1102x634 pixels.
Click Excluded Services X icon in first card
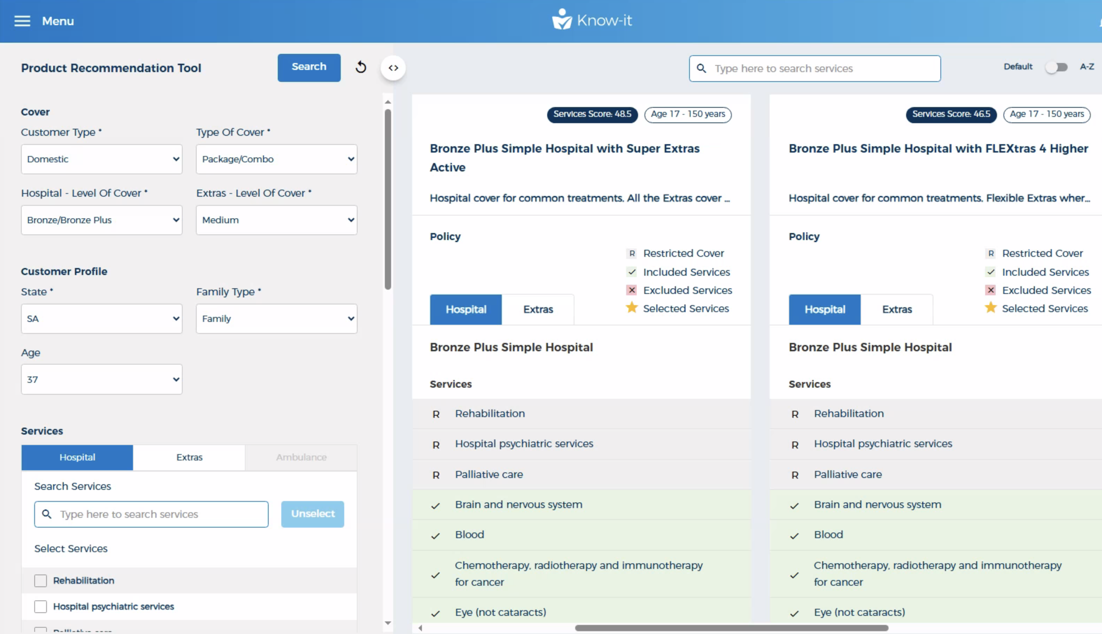[631, 290]
